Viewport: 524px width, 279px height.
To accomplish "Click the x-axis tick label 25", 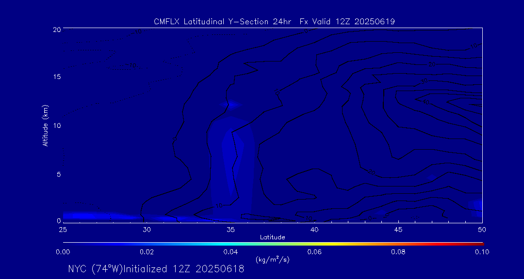I will [x=62, y=229].
